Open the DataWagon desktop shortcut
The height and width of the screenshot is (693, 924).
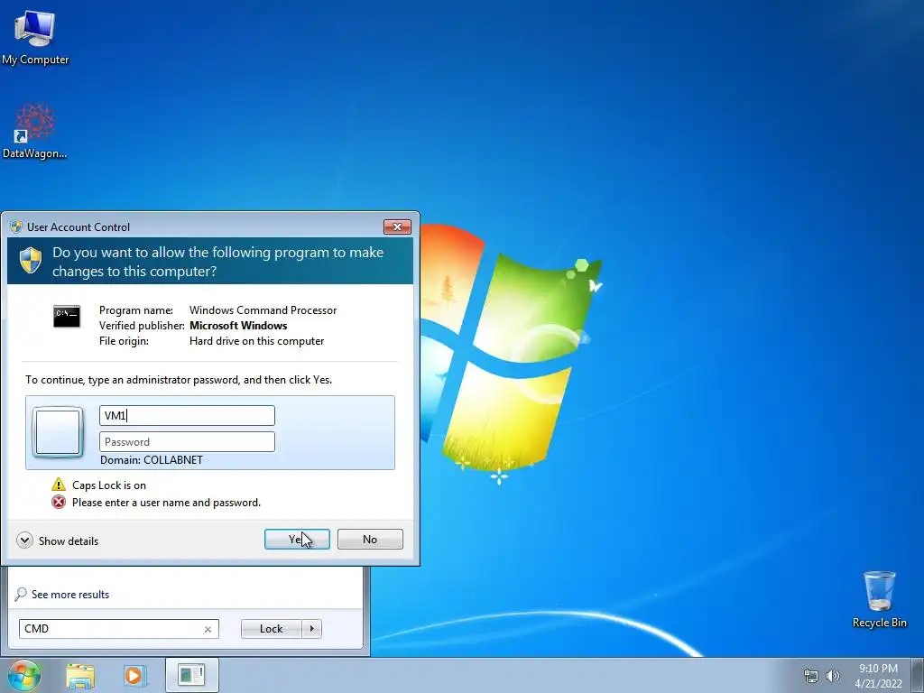tap(34, 132)
